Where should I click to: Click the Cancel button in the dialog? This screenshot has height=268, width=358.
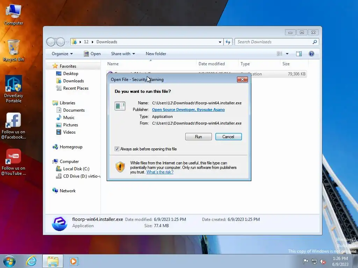(x=228, y=137)
